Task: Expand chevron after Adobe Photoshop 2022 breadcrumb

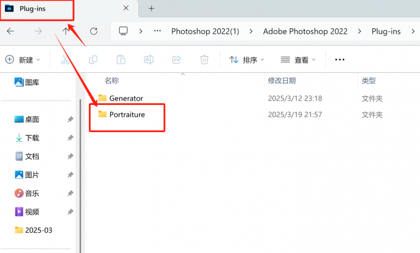Action: 359,31
